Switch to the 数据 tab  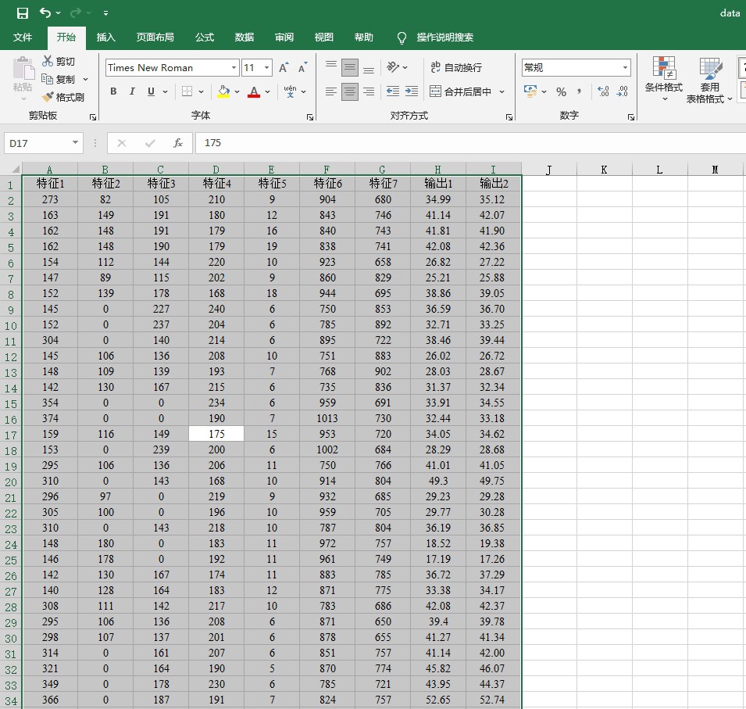[x=245, y=38]
